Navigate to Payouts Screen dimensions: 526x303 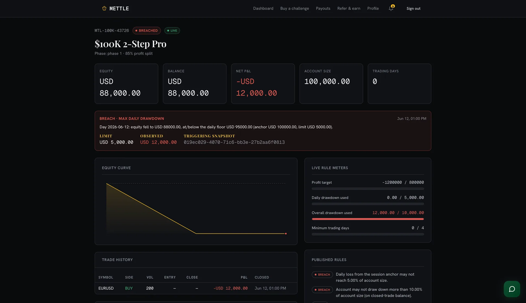pos(323,8)
